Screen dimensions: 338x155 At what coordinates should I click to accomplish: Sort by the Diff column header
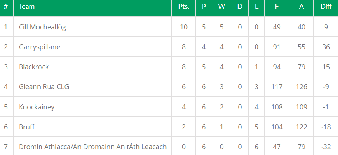point(326,7)
